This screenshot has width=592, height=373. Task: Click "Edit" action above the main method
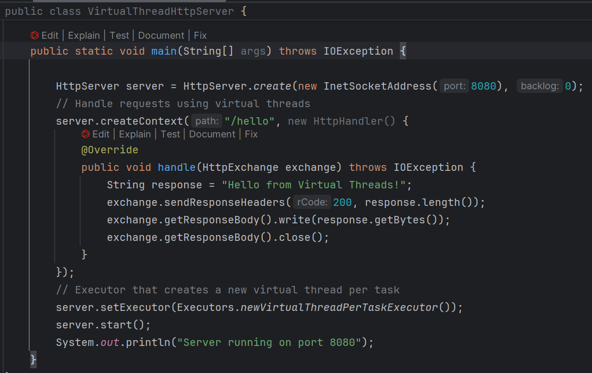point(49,36)
